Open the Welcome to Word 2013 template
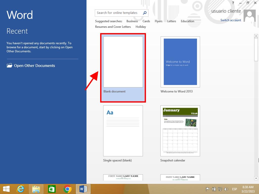The width and height of the screenshot is (259, 194). (x=180, y=62)
